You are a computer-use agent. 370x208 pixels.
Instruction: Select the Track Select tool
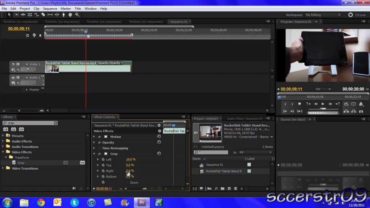(16, 14)
